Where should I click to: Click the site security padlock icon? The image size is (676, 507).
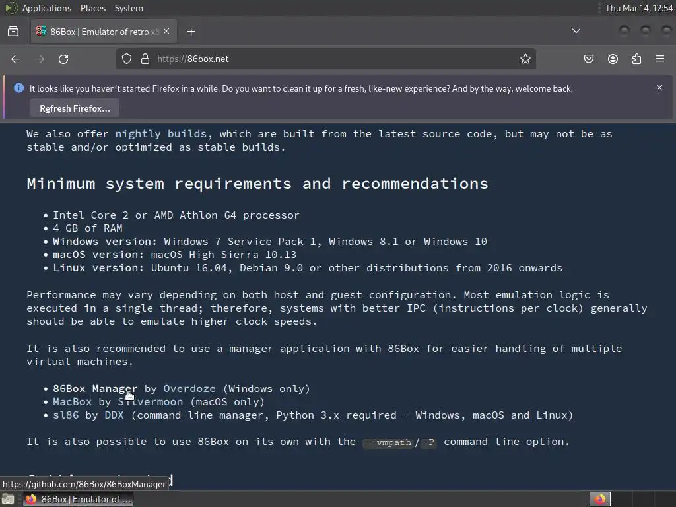(145, 59)
